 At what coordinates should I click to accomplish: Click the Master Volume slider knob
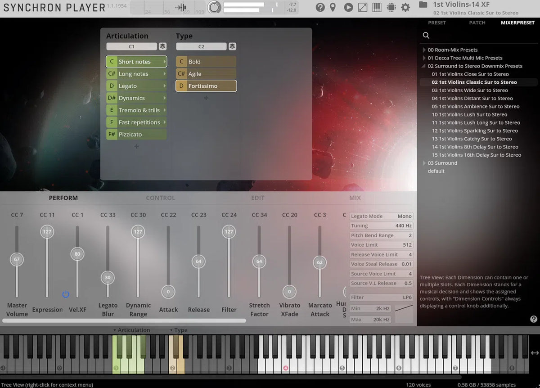(17, 259)
